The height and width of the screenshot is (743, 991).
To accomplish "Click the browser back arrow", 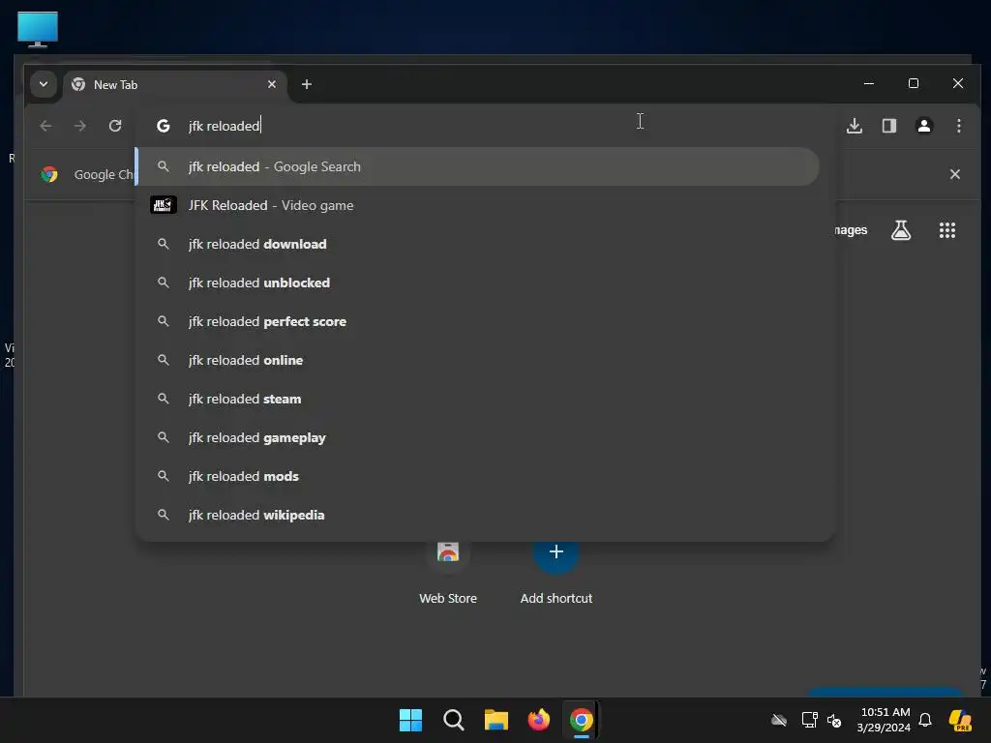I will point(45,126).
